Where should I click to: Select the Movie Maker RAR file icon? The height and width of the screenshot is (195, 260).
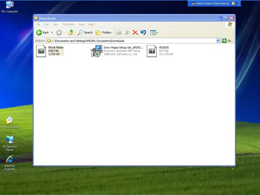(x=41, y=51)
